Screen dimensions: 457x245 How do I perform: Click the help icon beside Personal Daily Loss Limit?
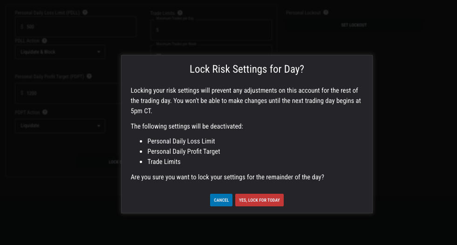pos(85,13)
